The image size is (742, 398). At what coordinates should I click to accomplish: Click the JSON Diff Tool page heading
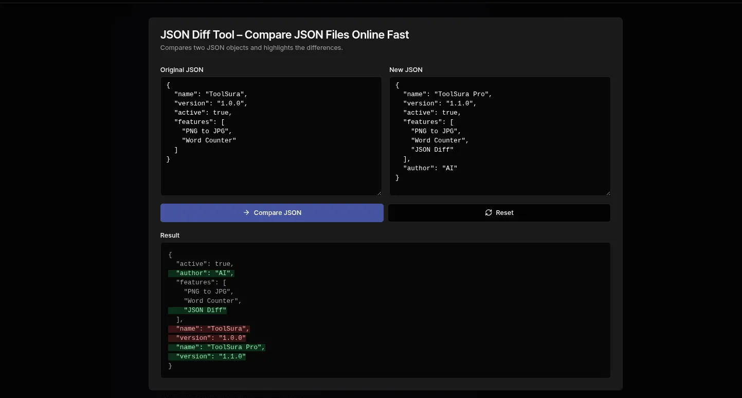click(x=285, y=34)
